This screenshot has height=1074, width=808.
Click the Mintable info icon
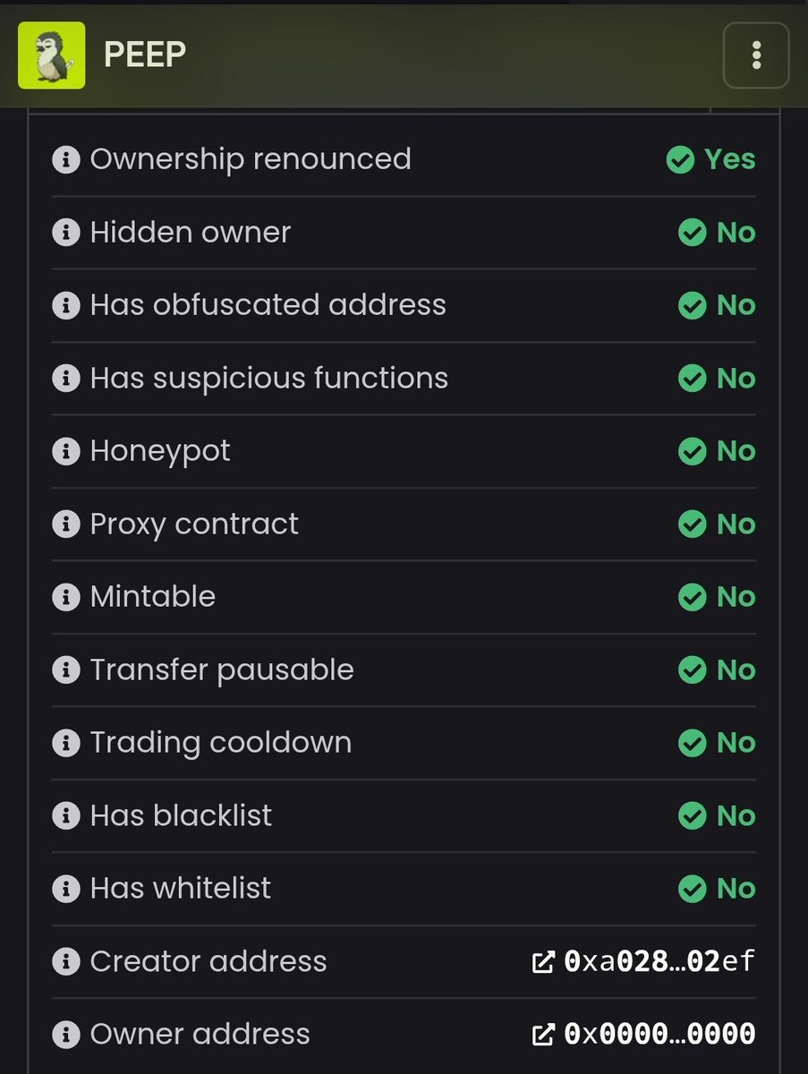pos(65,597)
